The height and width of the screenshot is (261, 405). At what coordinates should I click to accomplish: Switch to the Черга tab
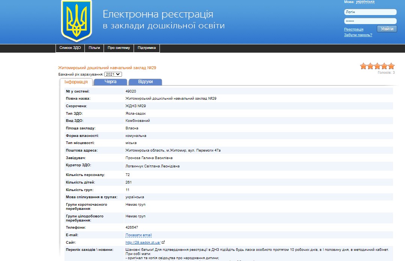click(111, 82)
